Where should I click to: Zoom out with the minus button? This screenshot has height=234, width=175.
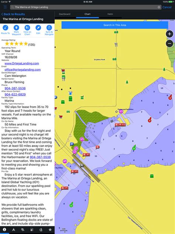[169, 44]
